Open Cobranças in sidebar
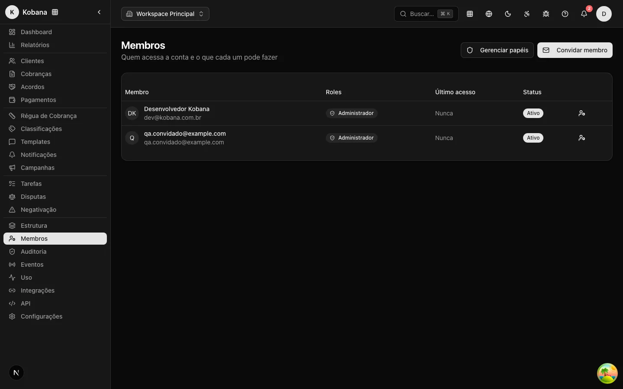 click(x=55, y=74)
